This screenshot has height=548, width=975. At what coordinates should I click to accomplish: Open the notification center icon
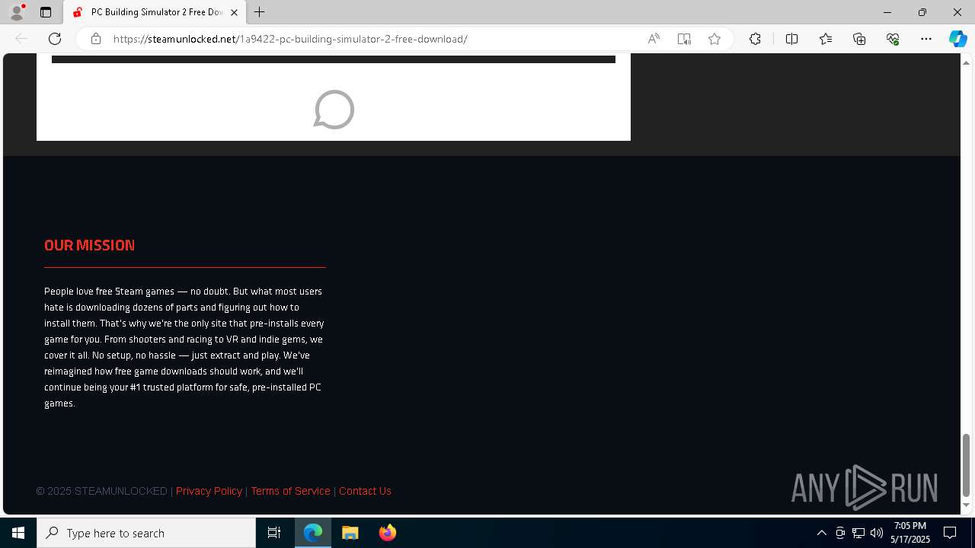click(x=950, y=533)
